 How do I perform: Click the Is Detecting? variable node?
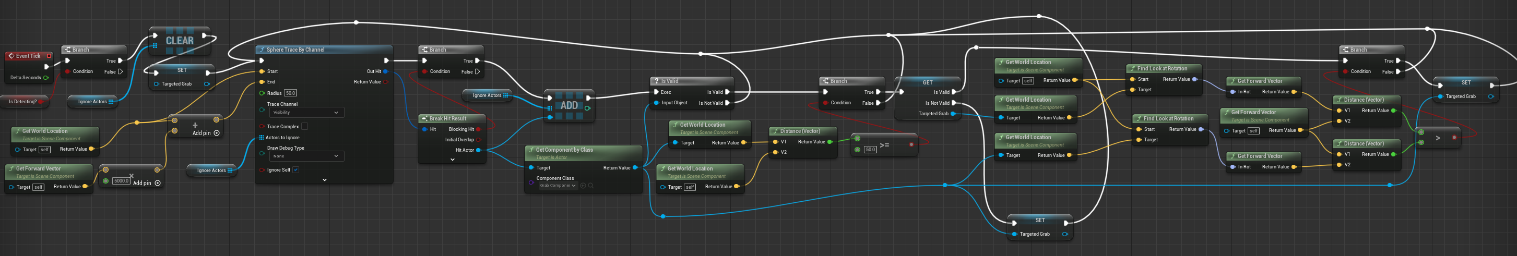[25, 101]
